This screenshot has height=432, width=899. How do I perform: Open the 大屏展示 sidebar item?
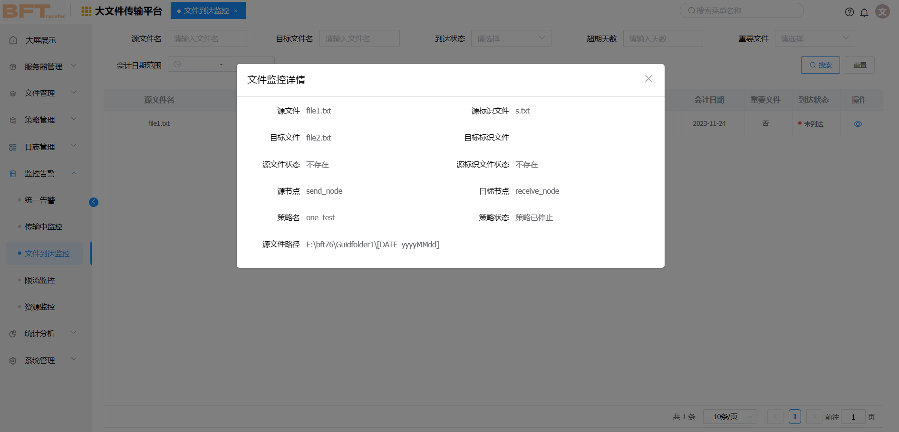tap(40, 40)
